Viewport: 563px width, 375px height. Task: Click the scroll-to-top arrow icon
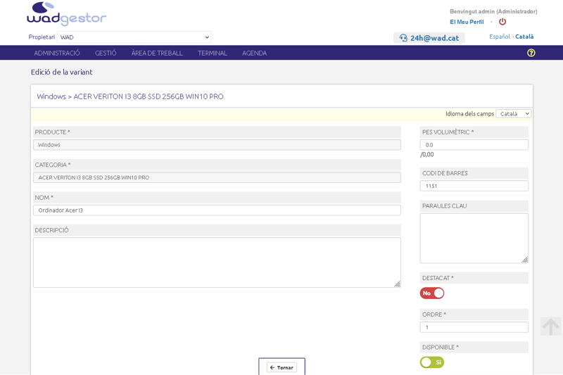[550, 326]
